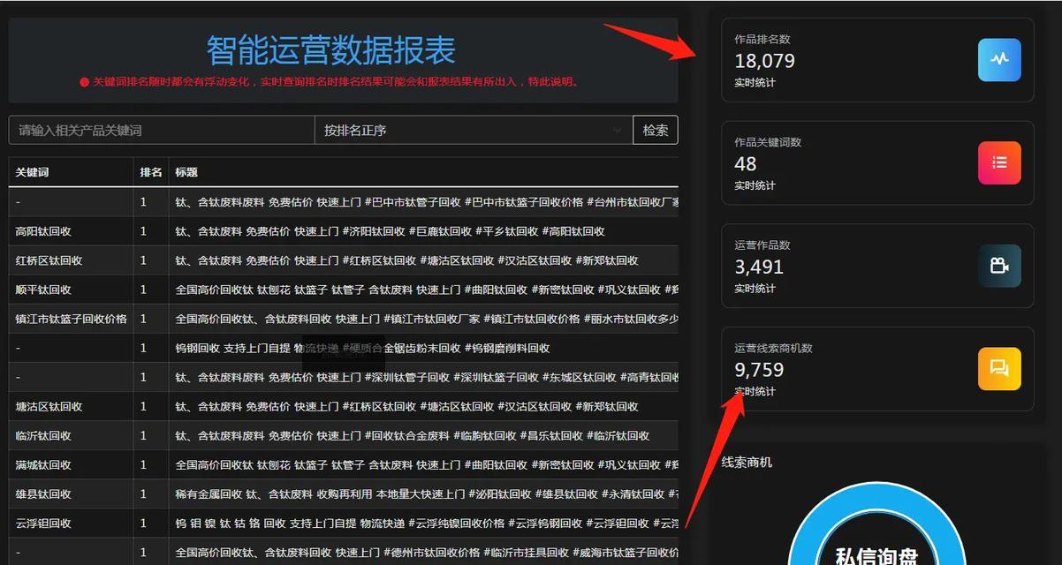Select the 镇江市钛篮子回收价格 keyword cell
This screenshot has width=1062, height=565.
(x=71, y=319)
